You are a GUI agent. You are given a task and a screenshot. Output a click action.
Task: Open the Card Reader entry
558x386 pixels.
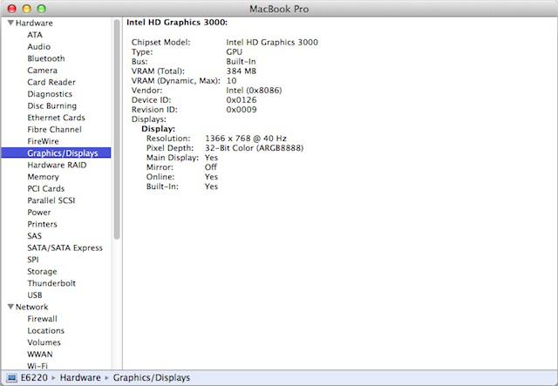point(50,82)
